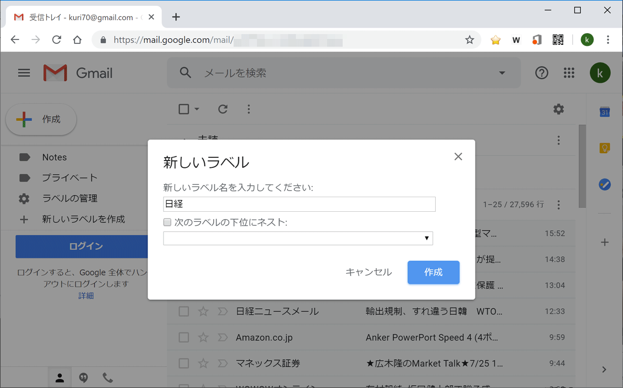Viewport: 623px width, 388px height.
Task: Expand the select-all dropdown arrow
Action: [197, 109]
